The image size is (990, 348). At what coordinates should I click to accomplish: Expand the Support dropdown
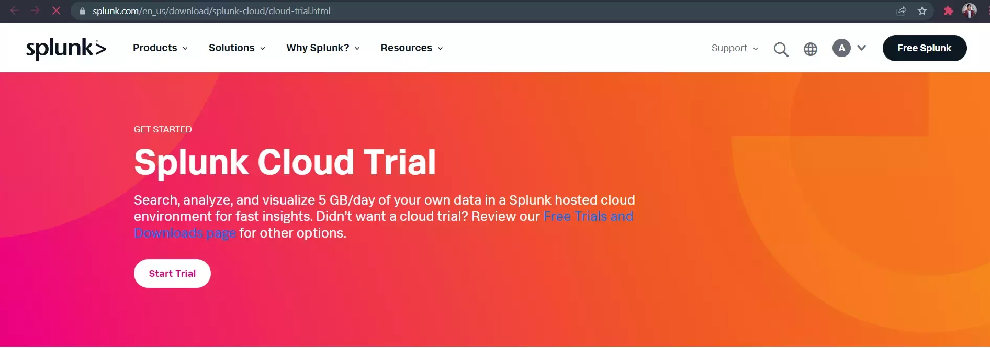(x=735, y=48)
